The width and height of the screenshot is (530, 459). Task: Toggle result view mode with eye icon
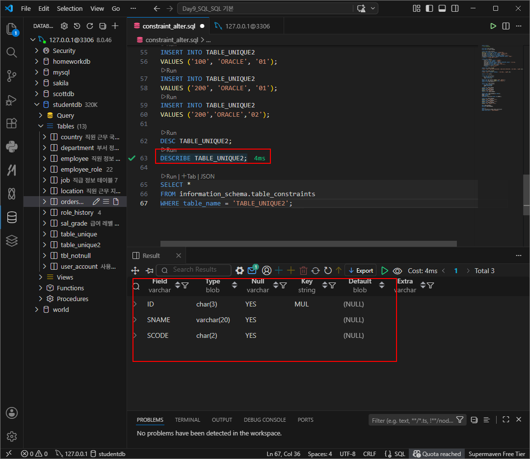397,271
